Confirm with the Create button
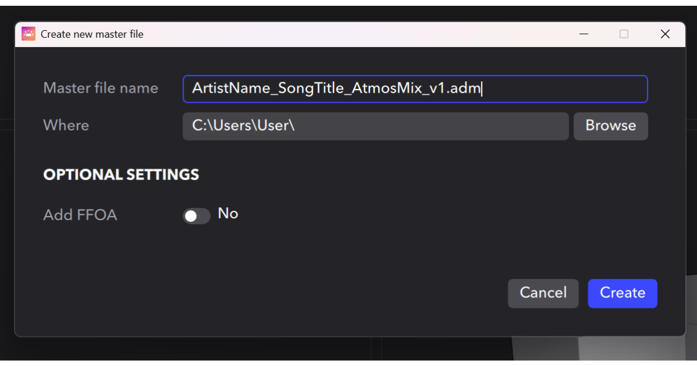The height and width of the screenshot is (366, 697). pos(622,293)
